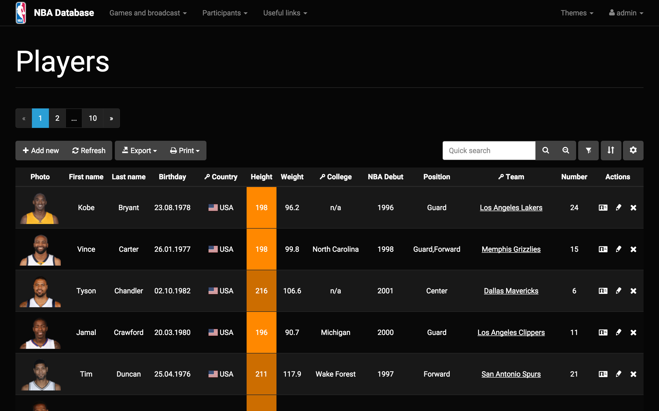
Task: Expand the admin account dropdown
Action: point(626,13)
